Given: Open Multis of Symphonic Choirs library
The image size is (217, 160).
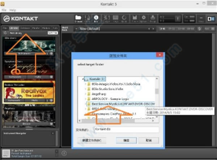Looking at the screenshot, I should (x=38, y=77).
